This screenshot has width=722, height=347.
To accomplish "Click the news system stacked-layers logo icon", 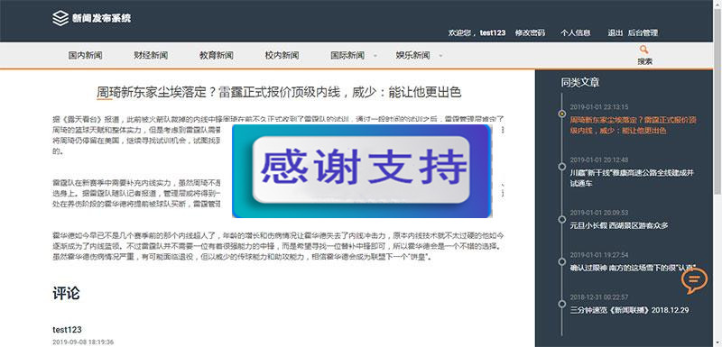I will (60, 18).
